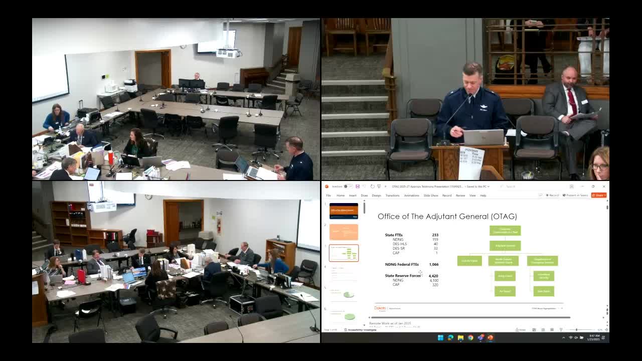Open Microsoft Teams from the taskbar
The image size is (642, 361).
480,337
